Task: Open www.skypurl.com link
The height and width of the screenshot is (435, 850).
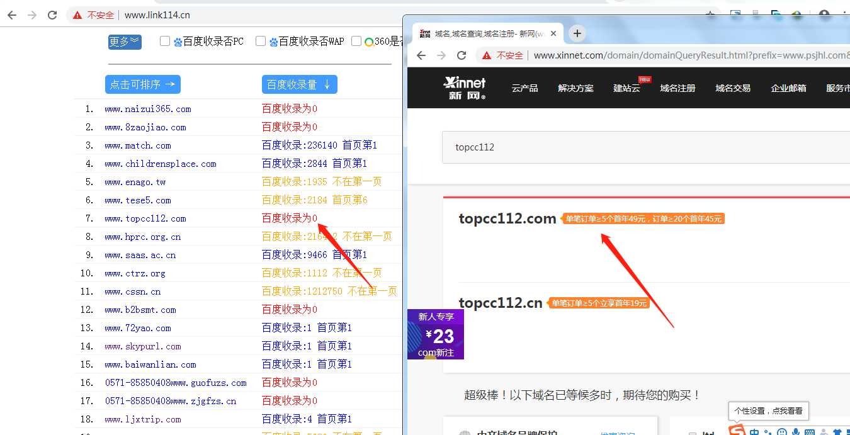Action: click(143, 346)
